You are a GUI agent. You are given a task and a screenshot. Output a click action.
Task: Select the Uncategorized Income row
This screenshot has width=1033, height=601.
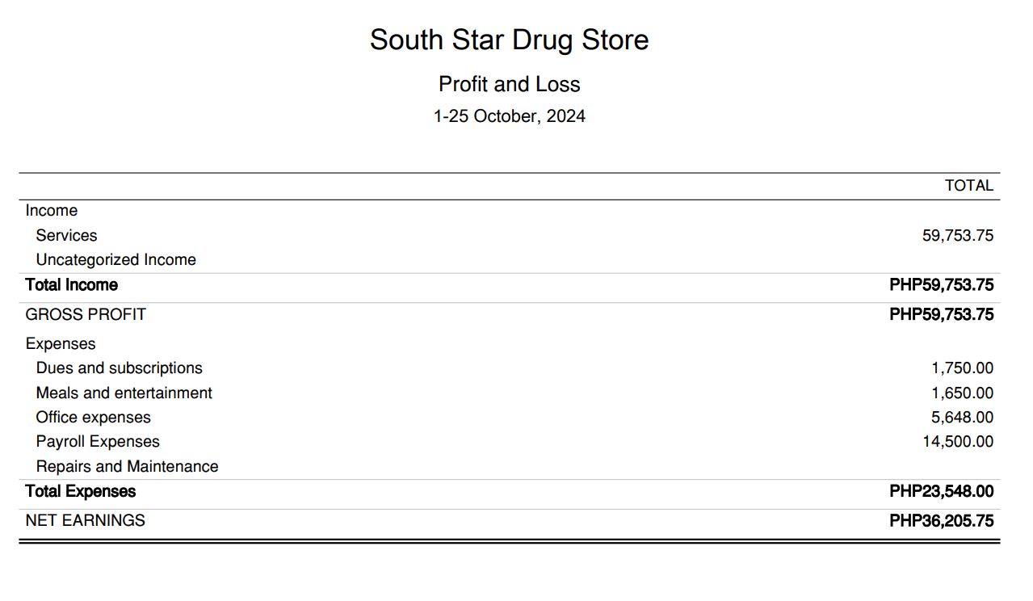[x=115, y=260]
